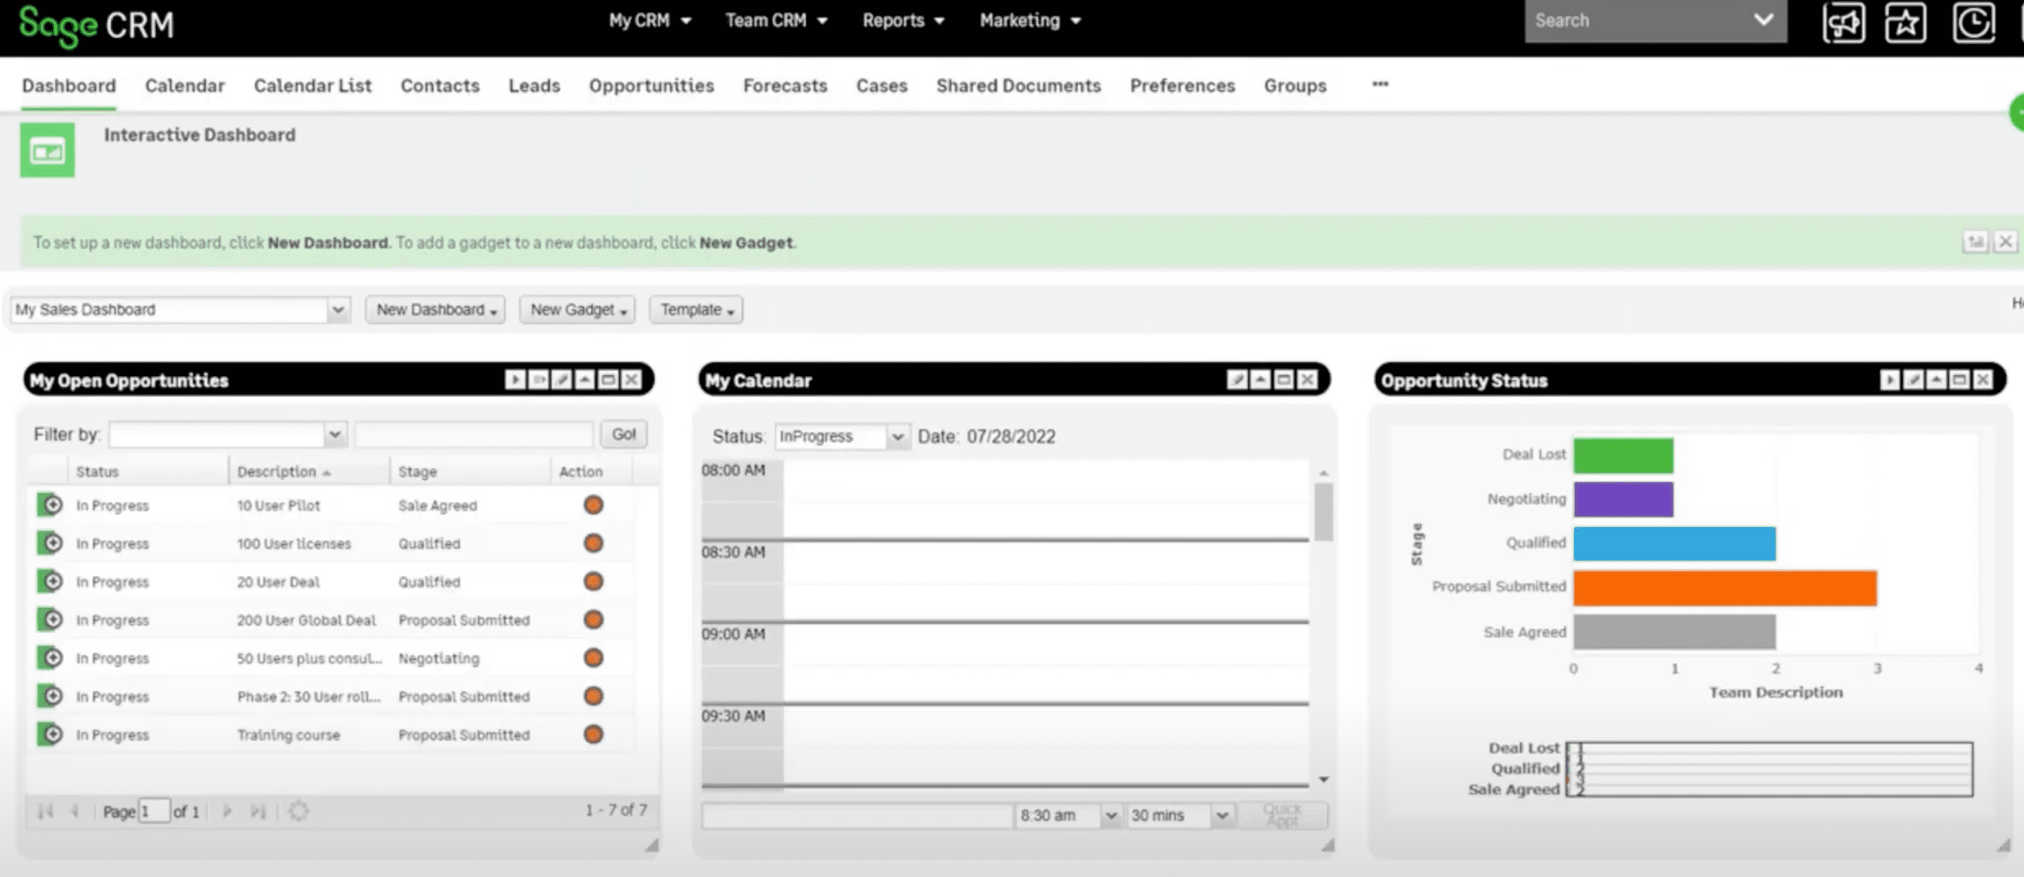
Task: Click inside the Page number field
Action: pos(155,810)
